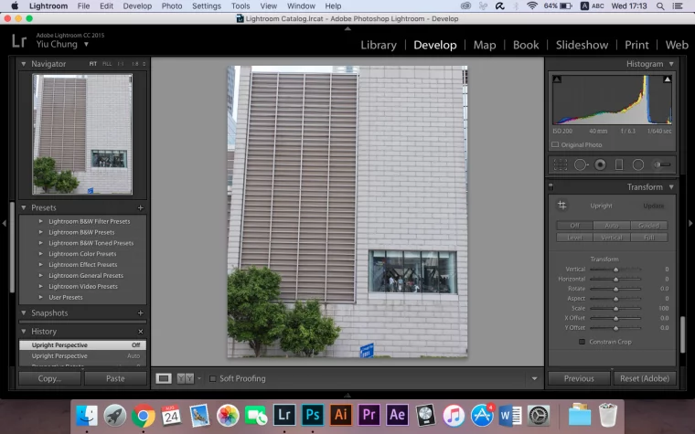Activate the Guided Upright tool icon
The height and width of the screenshot is (434, 695).
point(562,205)
